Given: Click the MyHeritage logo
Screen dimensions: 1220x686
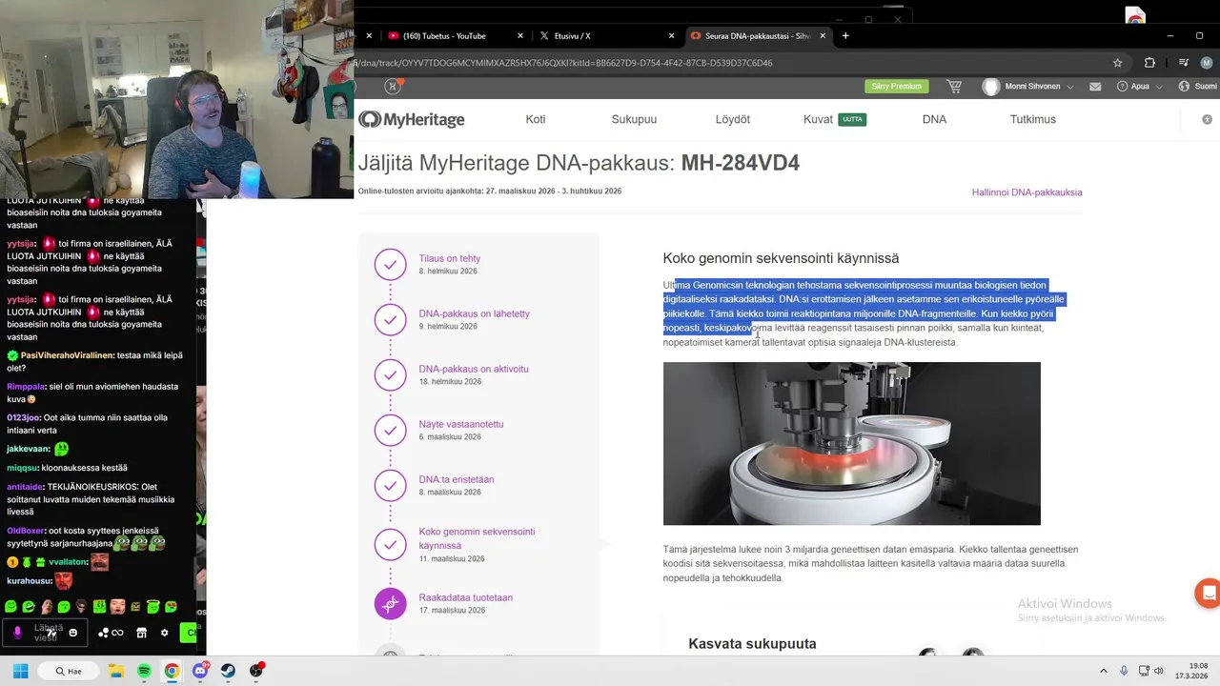Looking at the screenshot, I should pos(412,119).
